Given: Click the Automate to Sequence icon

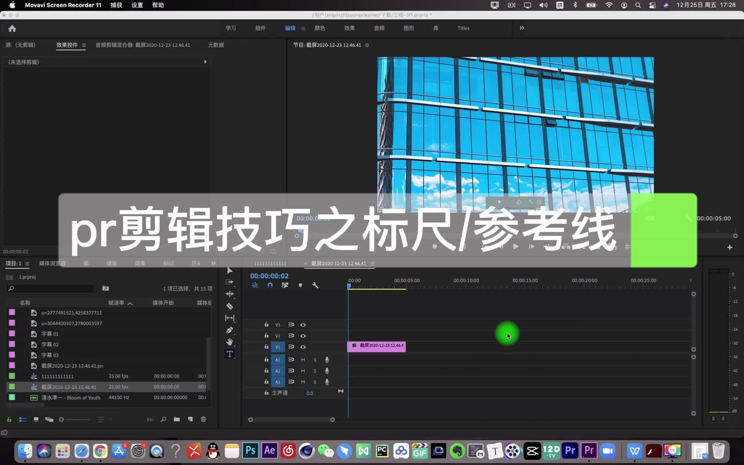Looking at the screenshot, I should point(150,419).
